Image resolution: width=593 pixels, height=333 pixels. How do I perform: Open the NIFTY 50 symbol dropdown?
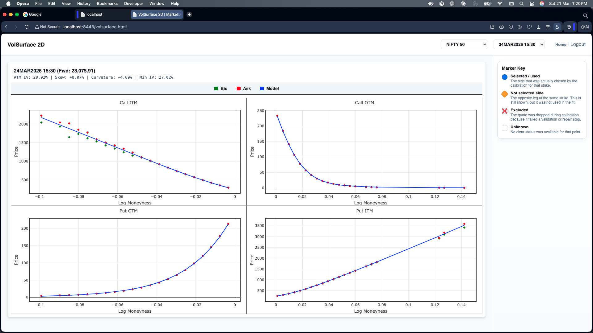(464, 44)
